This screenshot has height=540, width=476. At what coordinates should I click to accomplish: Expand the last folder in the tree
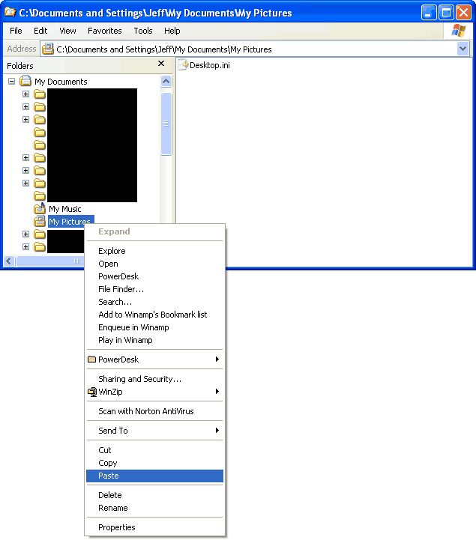[x=25, y=247]
